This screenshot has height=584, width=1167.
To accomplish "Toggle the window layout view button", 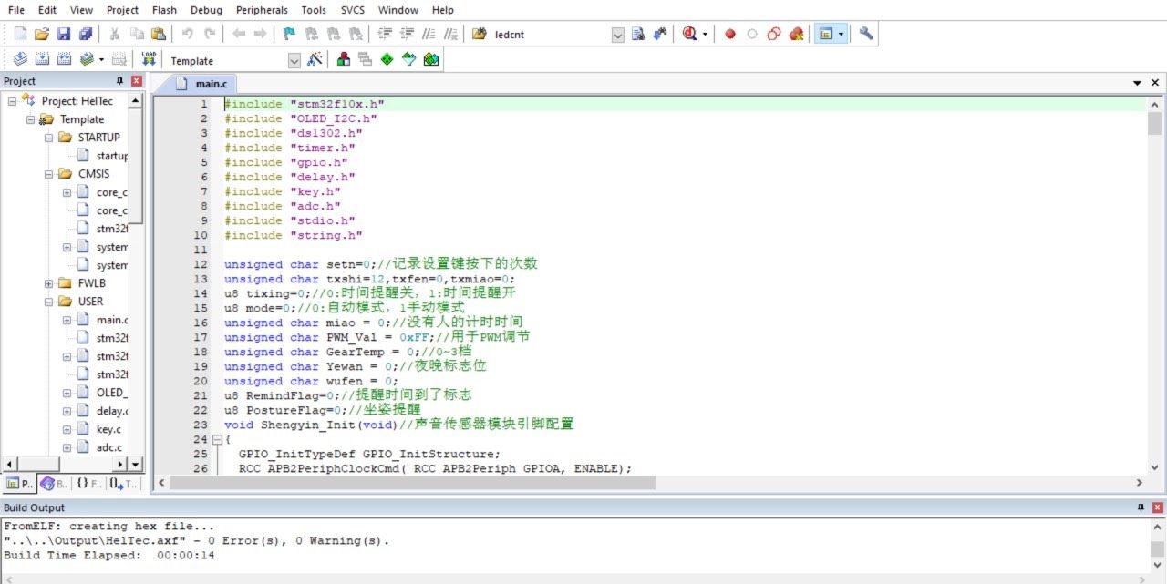I will (x=826, y=35).
